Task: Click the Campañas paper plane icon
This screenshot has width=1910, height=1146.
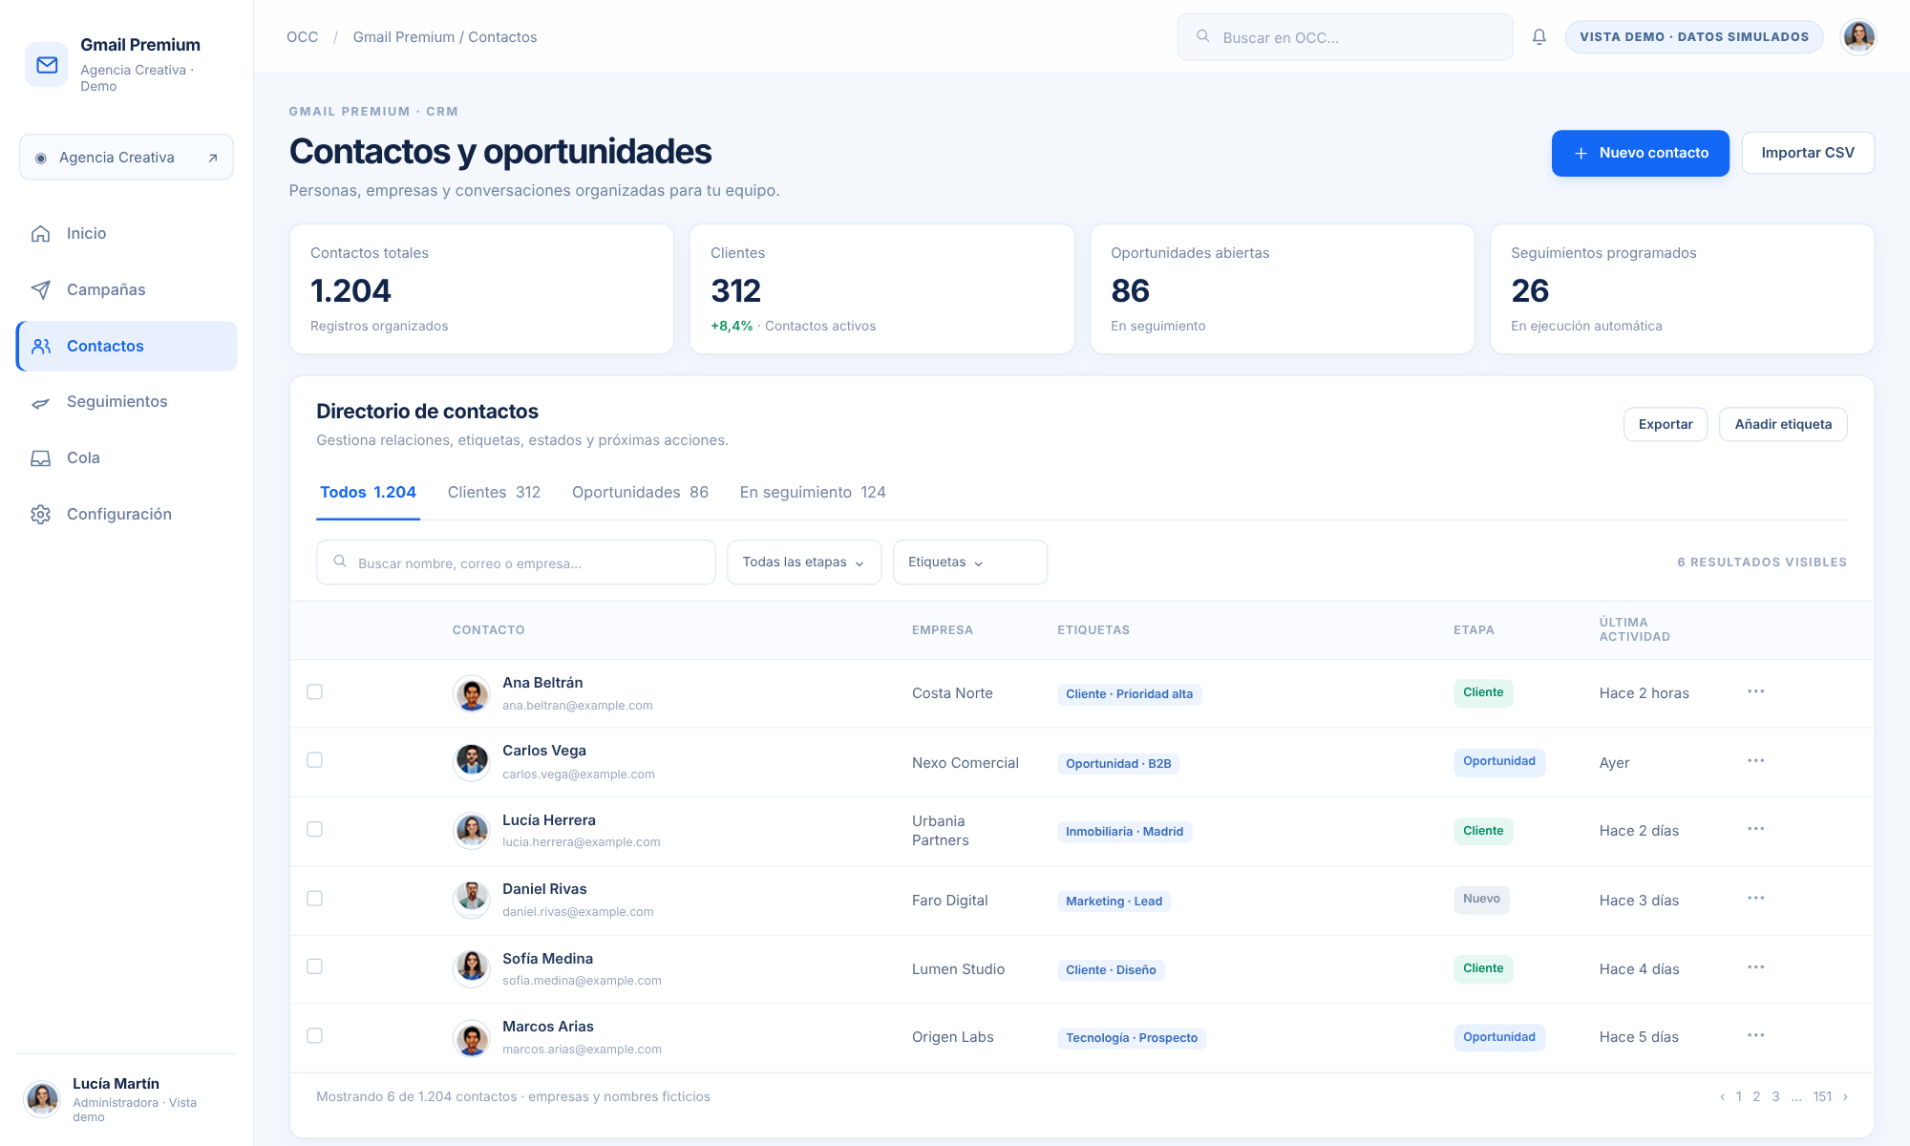Action: [40, 290]
